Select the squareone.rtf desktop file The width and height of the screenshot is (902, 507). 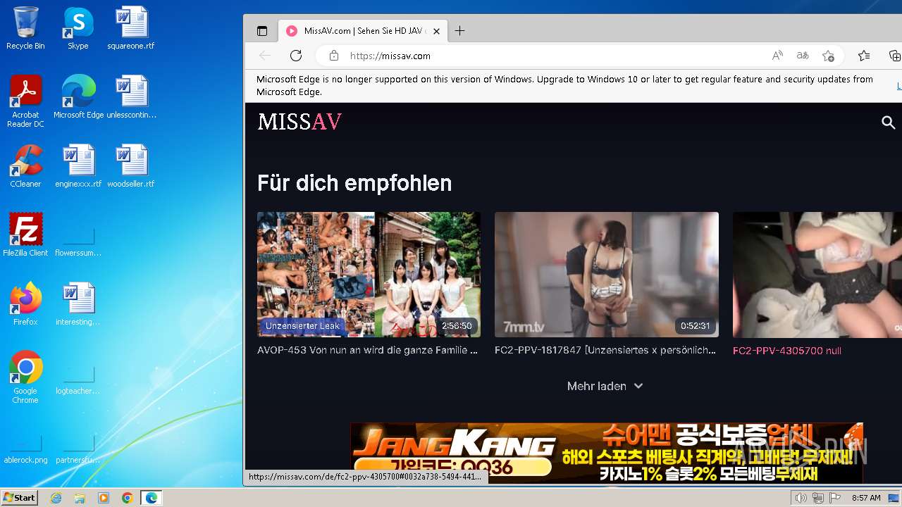[131, 28]
